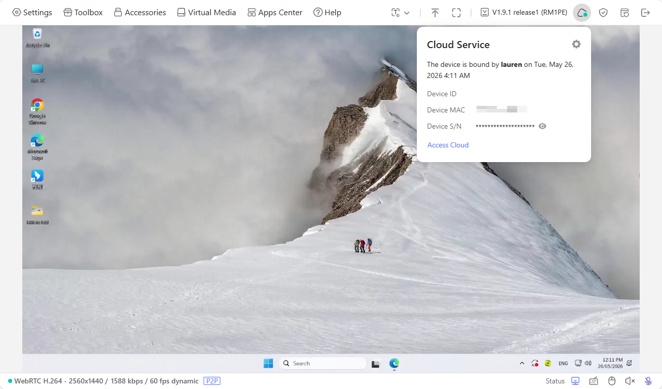The width and height of the screenshot is (662, 389).
Task: Click the blue monitor status icon
Action: coord(575,381)
